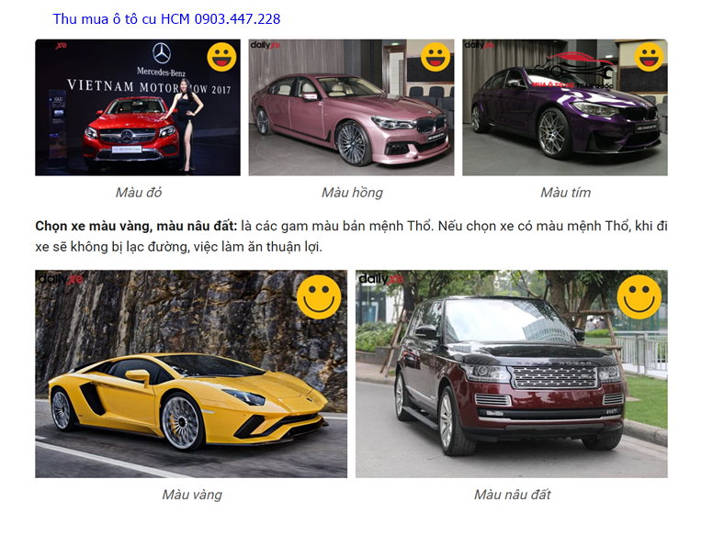The height and width of the screenshot is (535, 702).
Task: Open the pink BMW 7 Series photo
Action: tap(351, 107)
